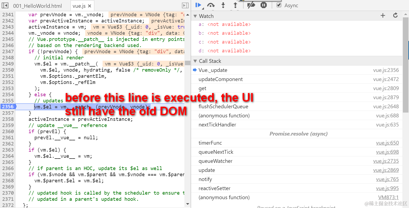Image resolution: width=409 pixels, height=208 pixels.
Task: Collapse the Call Stack section
Action: tap(195, 61)
